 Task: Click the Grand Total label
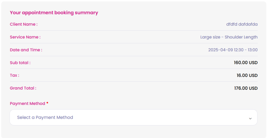23,88
